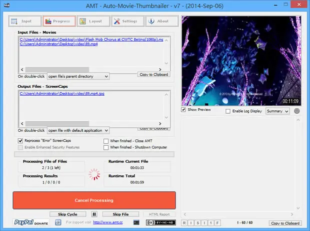Switch to the Layout tab
The height and width of the screenshot is (231, 310).
(x=93, y=21)
